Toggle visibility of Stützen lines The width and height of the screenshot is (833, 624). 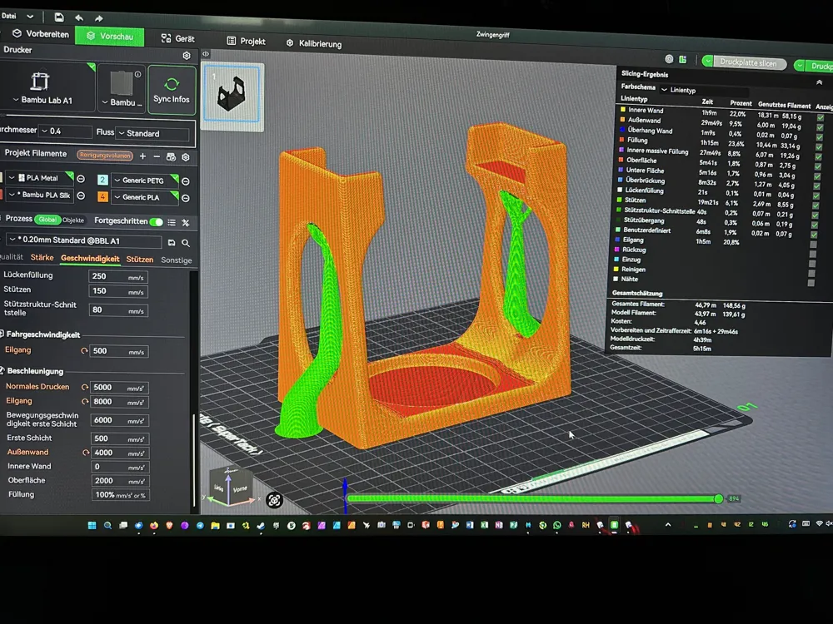816,206
